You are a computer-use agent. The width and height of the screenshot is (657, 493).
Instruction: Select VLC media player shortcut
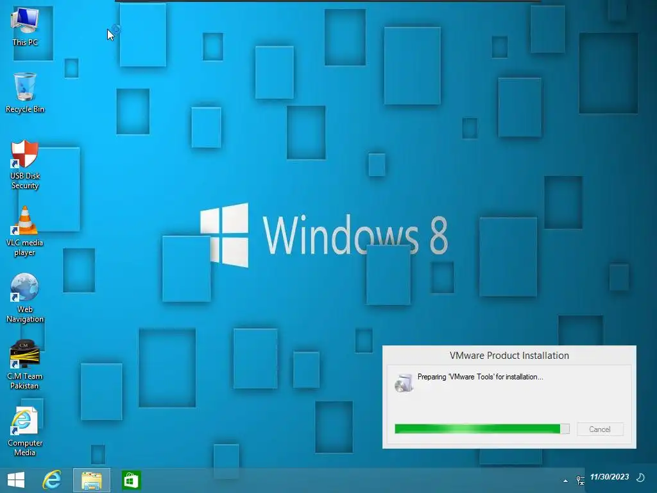[25, 231]
